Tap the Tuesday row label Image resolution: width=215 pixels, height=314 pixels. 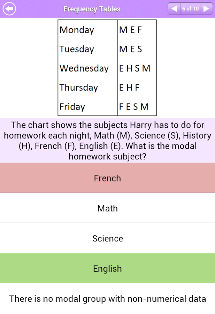click(x=77, y=49)
